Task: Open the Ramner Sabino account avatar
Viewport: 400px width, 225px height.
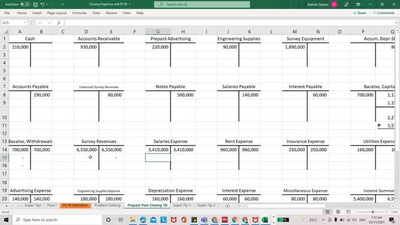Action: point(334,4)
